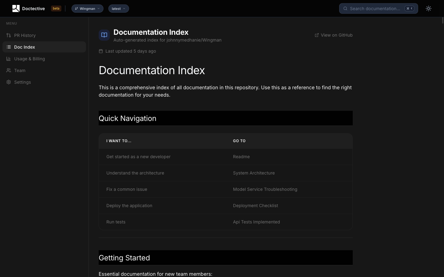The height and width of the screenshot is (277, 444).
Task: Select Doc Index in the sidebar
Action: [x=44, y=47]
